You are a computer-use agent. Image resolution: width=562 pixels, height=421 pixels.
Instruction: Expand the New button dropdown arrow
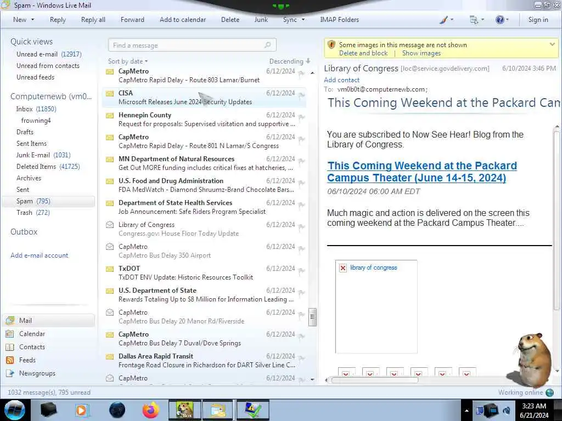pos(32,20)
